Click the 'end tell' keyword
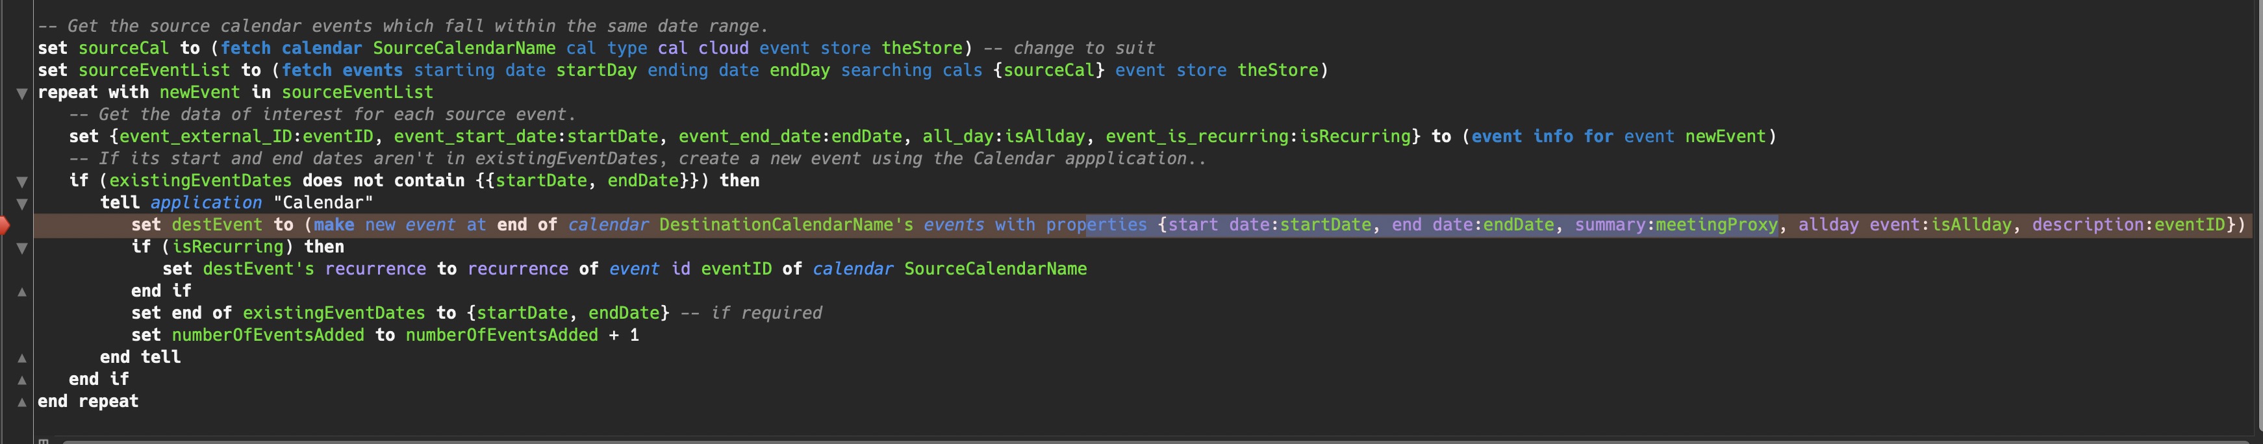Screen dimensions: 2263x444 (140, 357)
